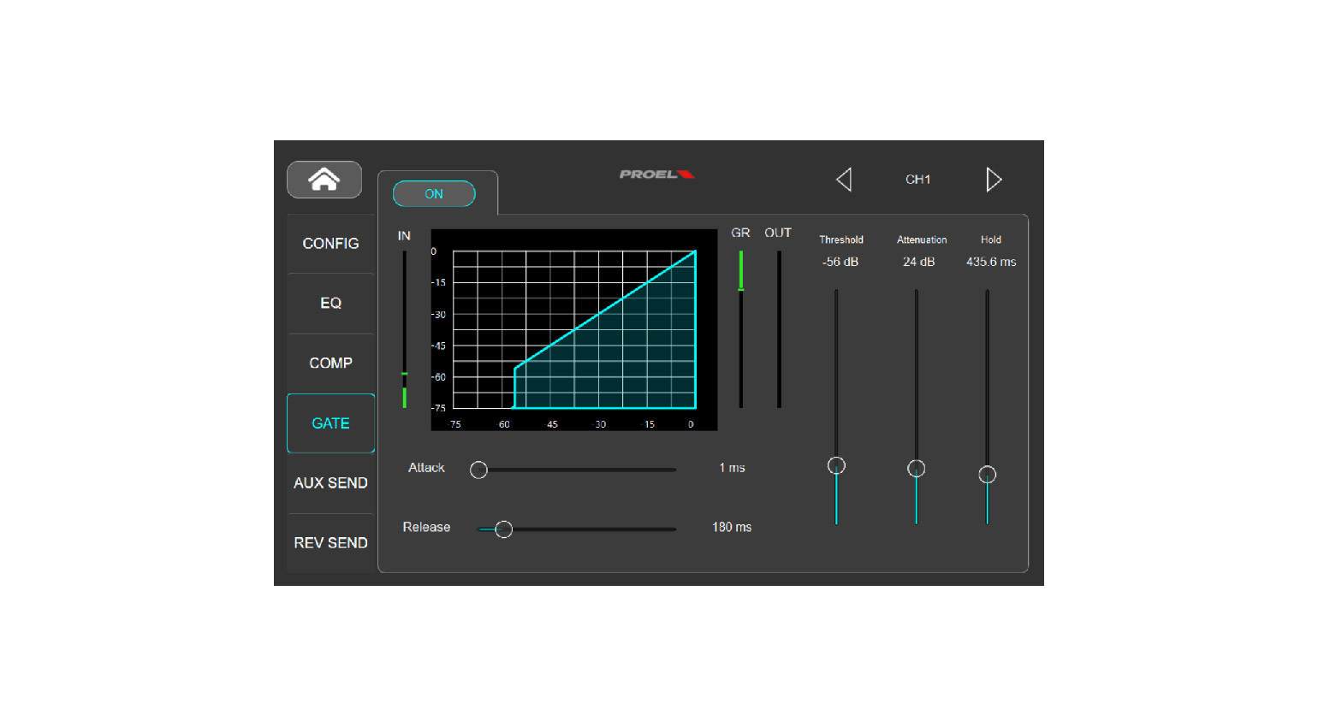Switch to the EQ tab
This screenshot has width=1318, height=727.
(330, 304)
